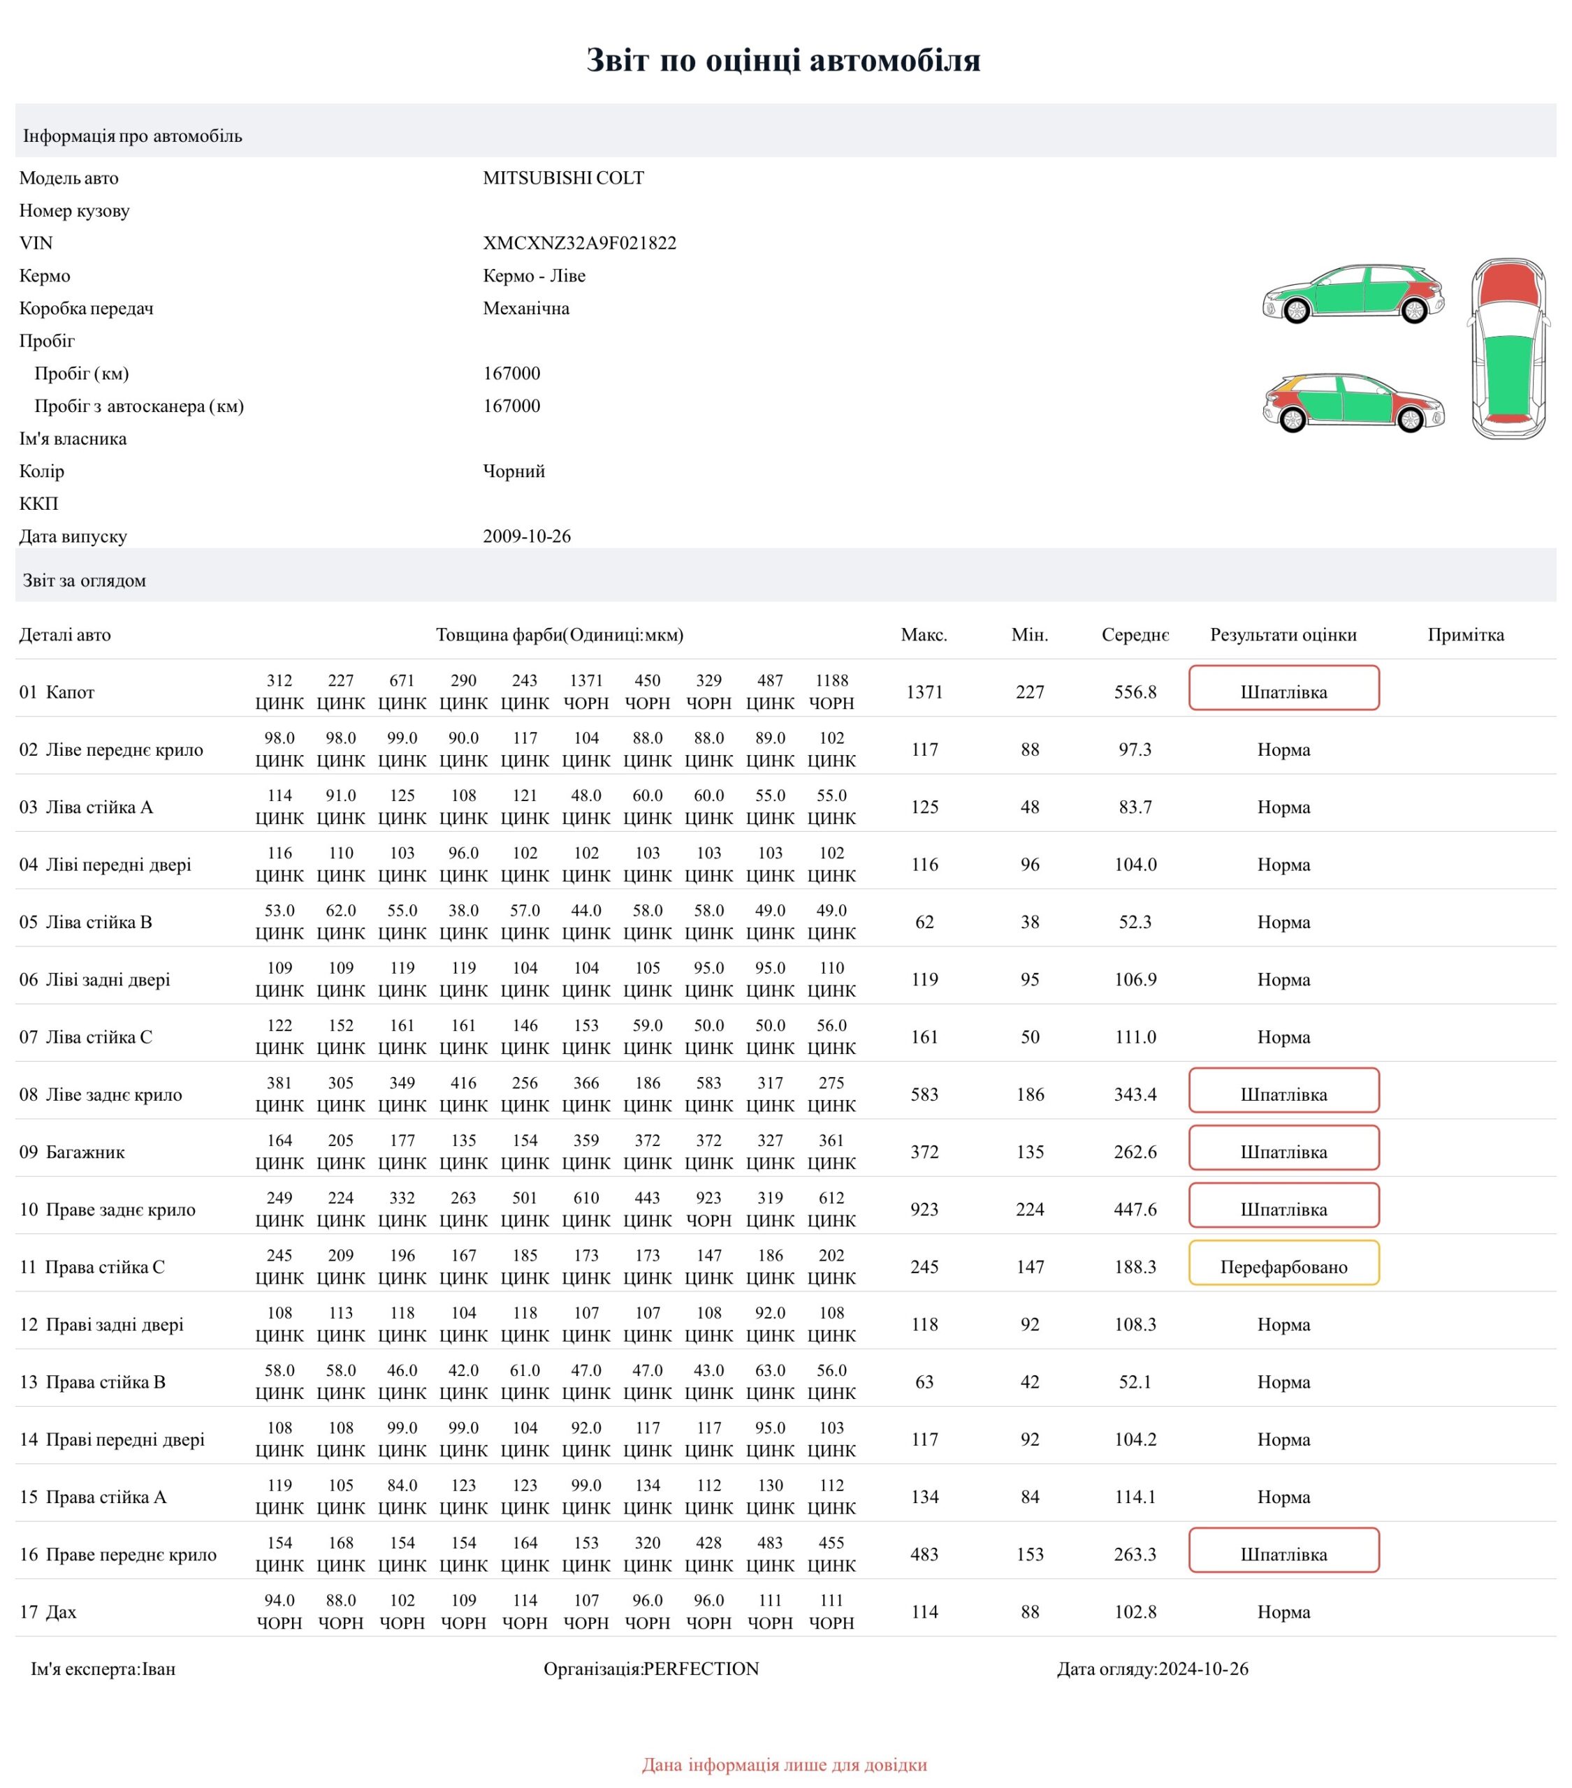
Task: Select the front wheel on the upper car diagram
Action: click(1298, 312)
